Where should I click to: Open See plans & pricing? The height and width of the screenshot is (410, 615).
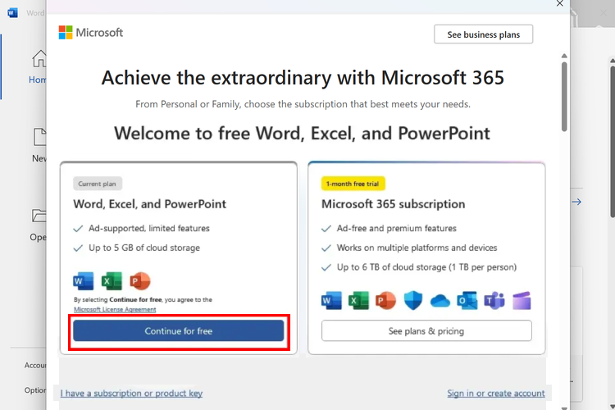(x=426, y=330)
